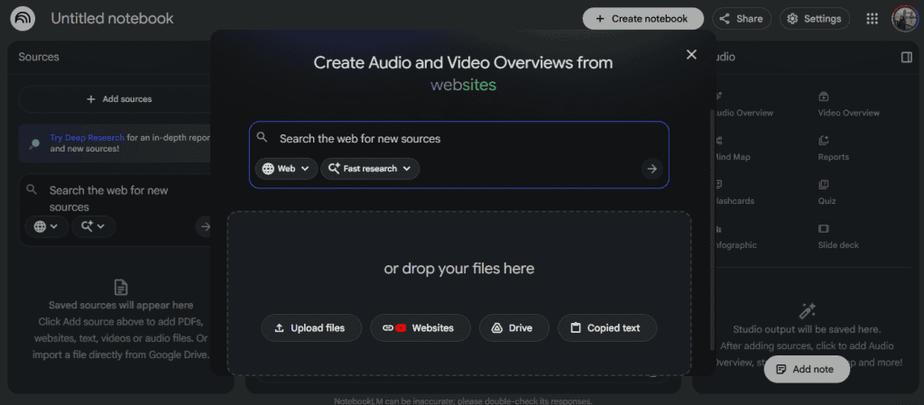Click the user account avatar
This screenshot has width=924, height=405.
tap(904, 18)
